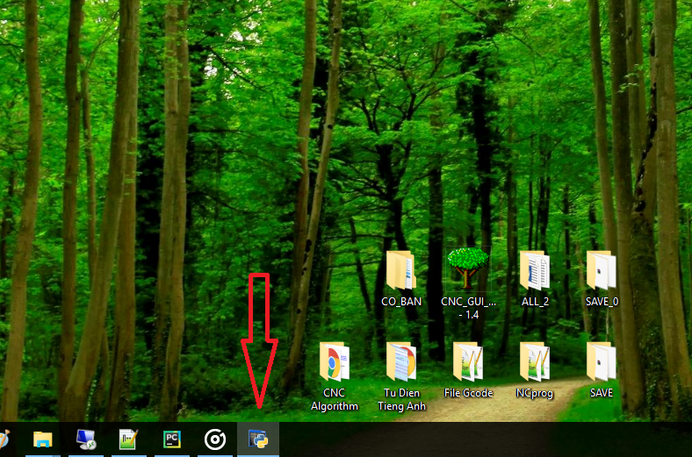Viewport: 692px width, 457px height.
Task: Click the "CNC Algorithm" text label
Action: pyautogui.click(x=334, y=399)
